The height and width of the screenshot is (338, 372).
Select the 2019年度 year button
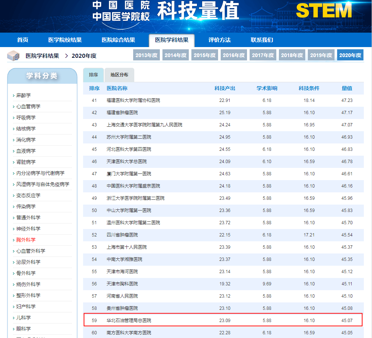[321, 55]
